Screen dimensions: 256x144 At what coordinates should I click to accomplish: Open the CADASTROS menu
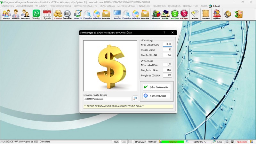[x=8, y=6]
